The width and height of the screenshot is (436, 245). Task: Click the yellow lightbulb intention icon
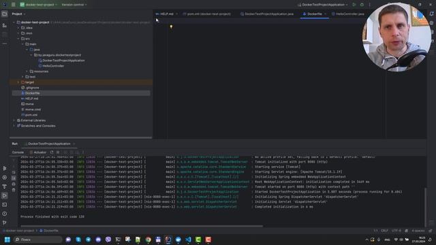coord(171,27)
